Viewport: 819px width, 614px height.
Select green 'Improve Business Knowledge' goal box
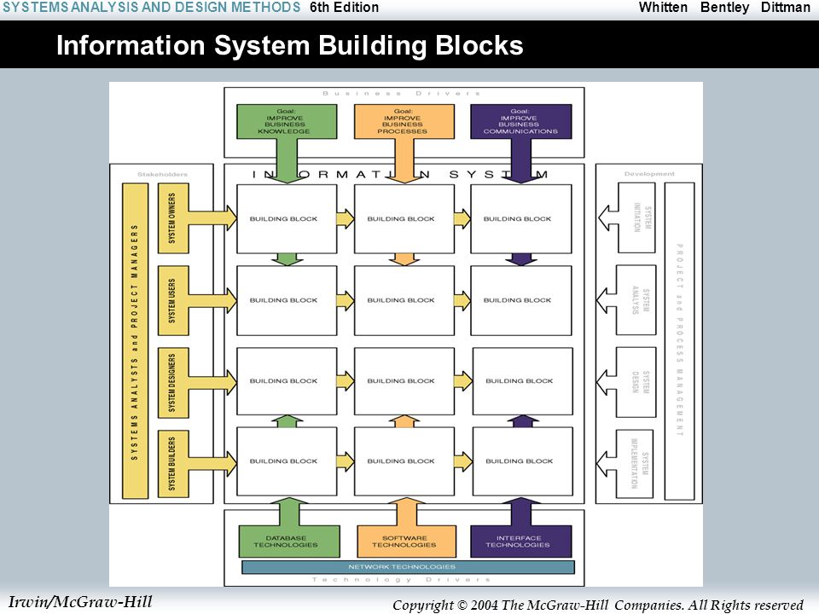[287, 122]
